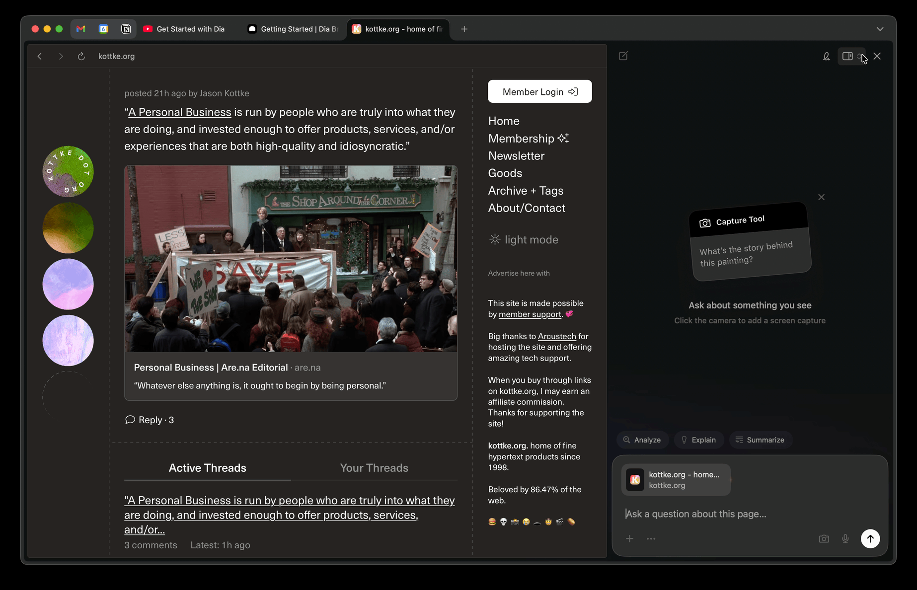This screenshot has width=917, height=590.
Task: Switch to the Active Threads tab
Action: click(x=208, y=468)
